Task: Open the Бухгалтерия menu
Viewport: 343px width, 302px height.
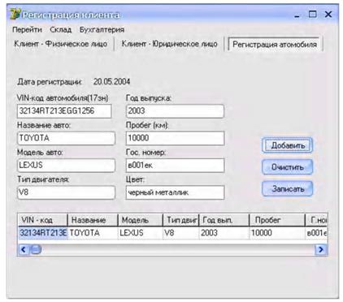Action: 102,30
